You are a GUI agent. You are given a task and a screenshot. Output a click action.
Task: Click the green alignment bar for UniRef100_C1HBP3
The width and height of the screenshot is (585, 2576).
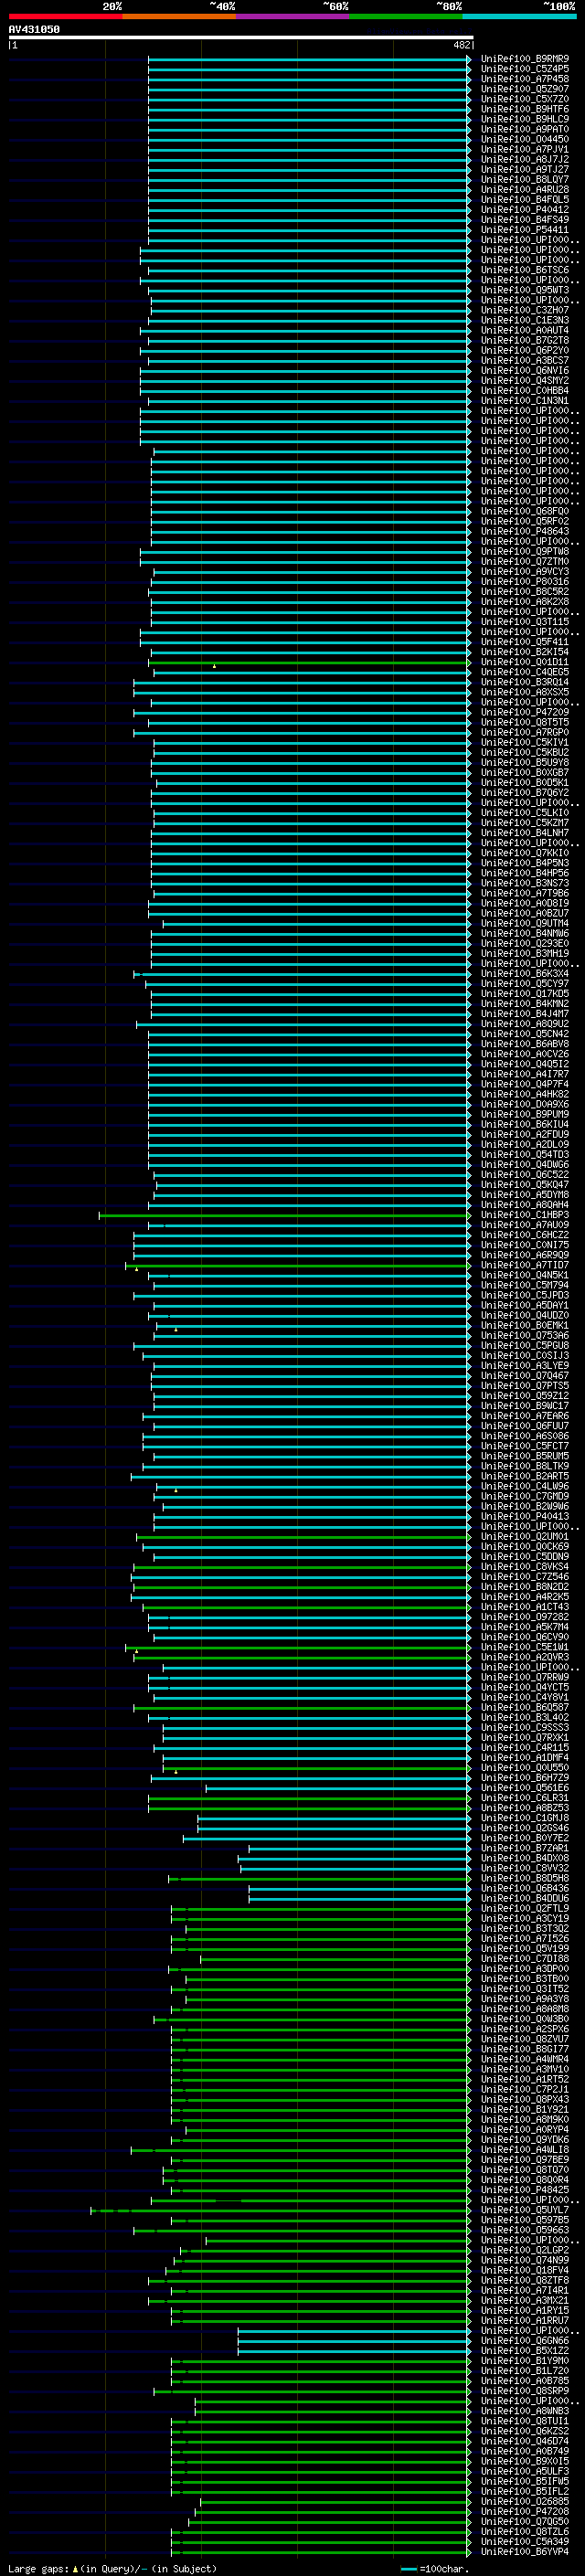pyautogui.click(x=284, y=1215)
